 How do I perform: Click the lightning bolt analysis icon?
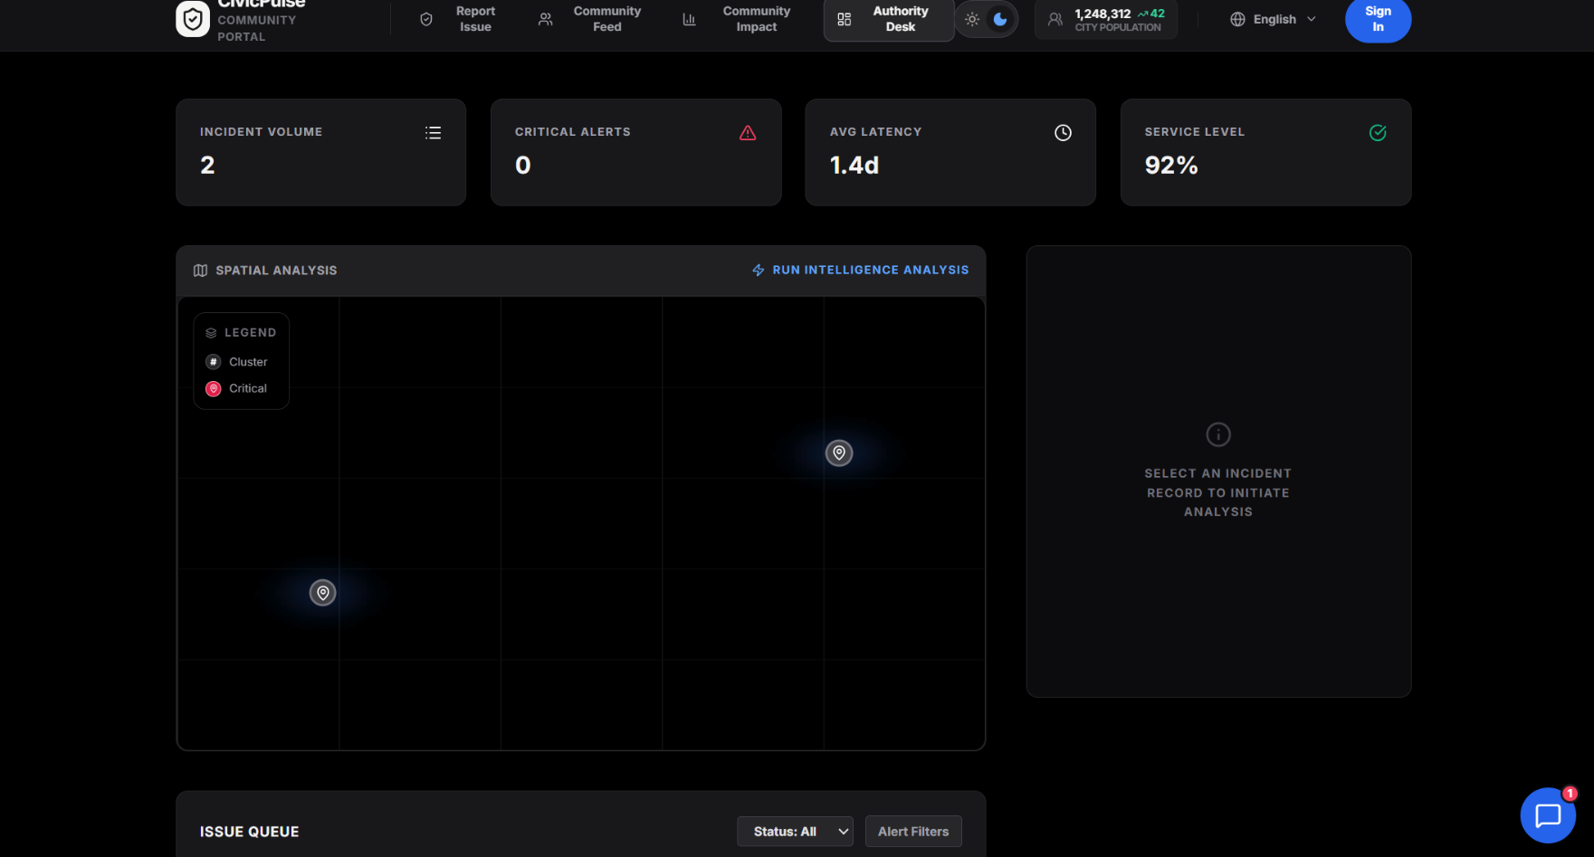tap(759, 270)
